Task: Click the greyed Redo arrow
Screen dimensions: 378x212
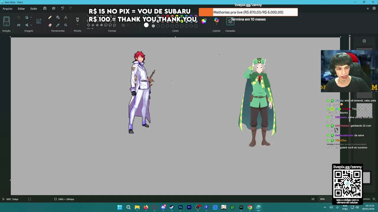Action: click(70, 9)
